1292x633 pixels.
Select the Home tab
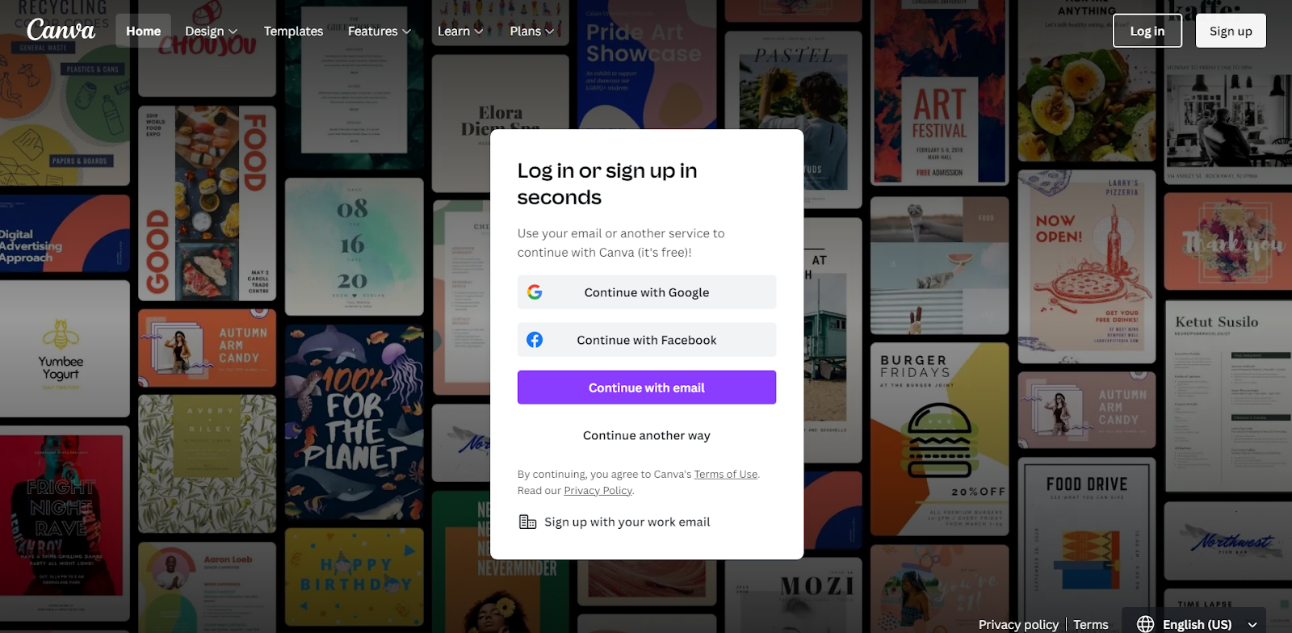[143, 31]
